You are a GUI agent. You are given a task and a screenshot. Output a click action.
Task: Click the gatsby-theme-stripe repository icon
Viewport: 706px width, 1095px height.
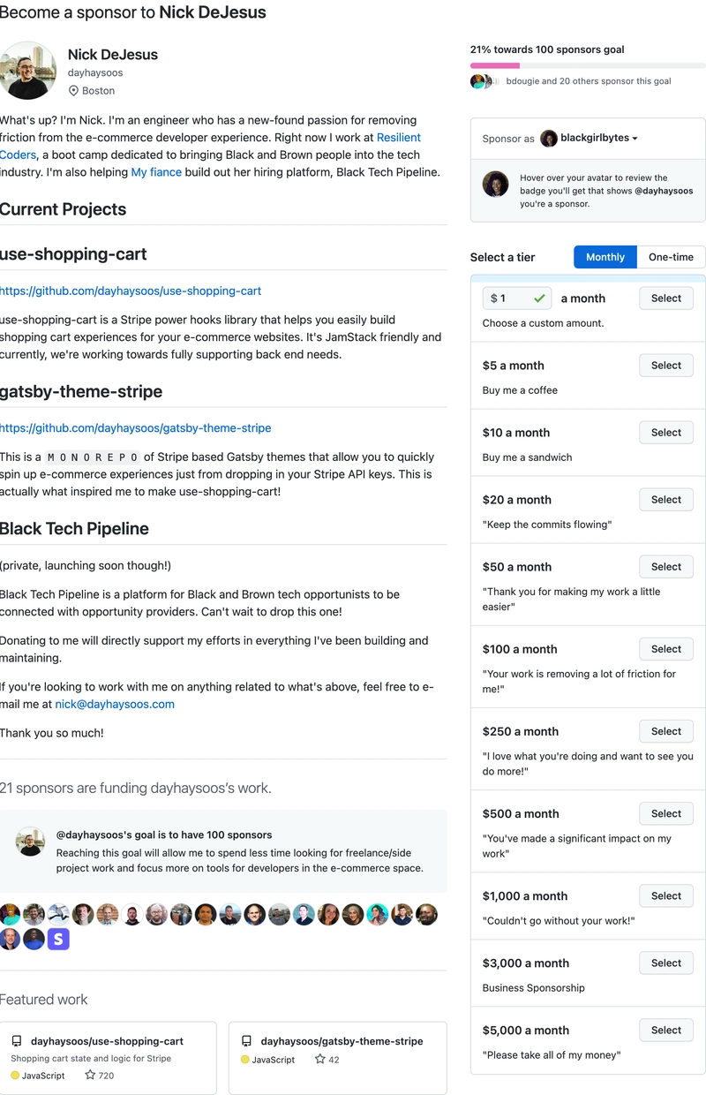pyautogui.click(x=247, y=1041)
